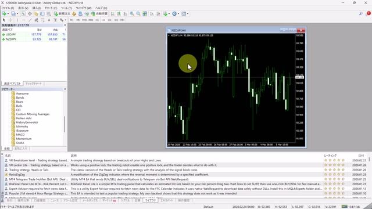Open the MetaEditor diamond icon
The image size is (372, 209).
pyautogui.click(x=74, y=14)
